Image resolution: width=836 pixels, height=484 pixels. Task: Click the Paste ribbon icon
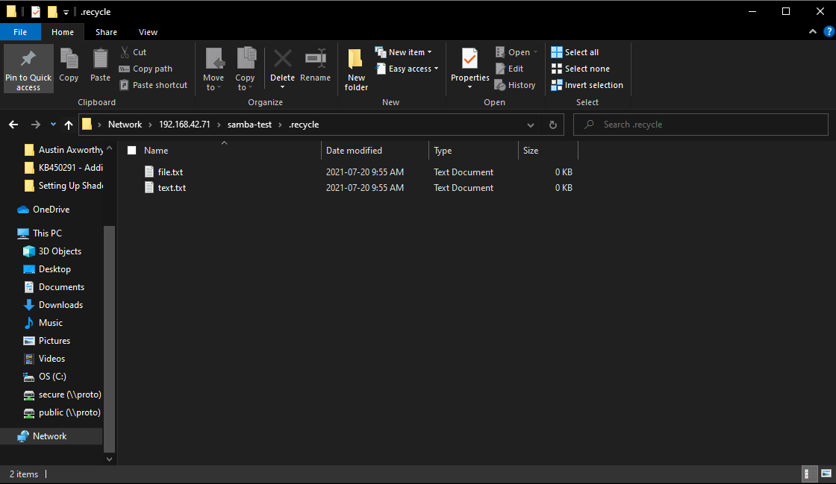[x=100, y=59]
